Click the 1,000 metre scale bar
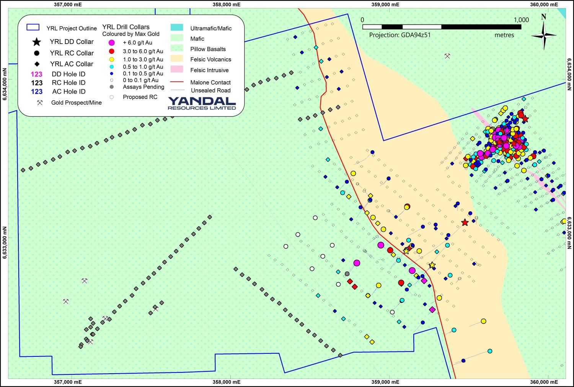This screenshot has width=574, height=387. [442, 27]
